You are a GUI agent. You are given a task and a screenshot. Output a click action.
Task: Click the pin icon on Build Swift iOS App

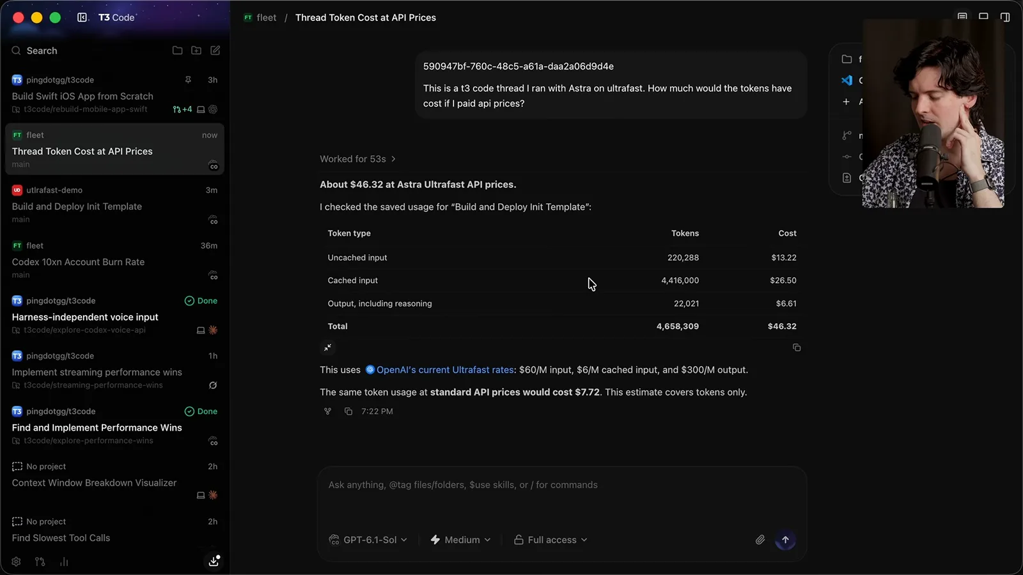point(188,80)
